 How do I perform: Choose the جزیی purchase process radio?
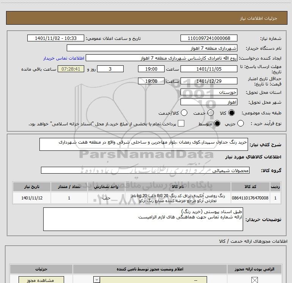pos(240,123)
